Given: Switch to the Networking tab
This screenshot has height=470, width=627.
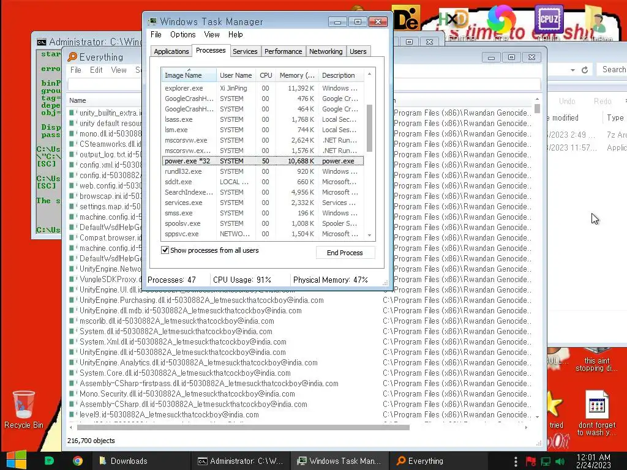Looking at the screenshot, I should point(326,51).
